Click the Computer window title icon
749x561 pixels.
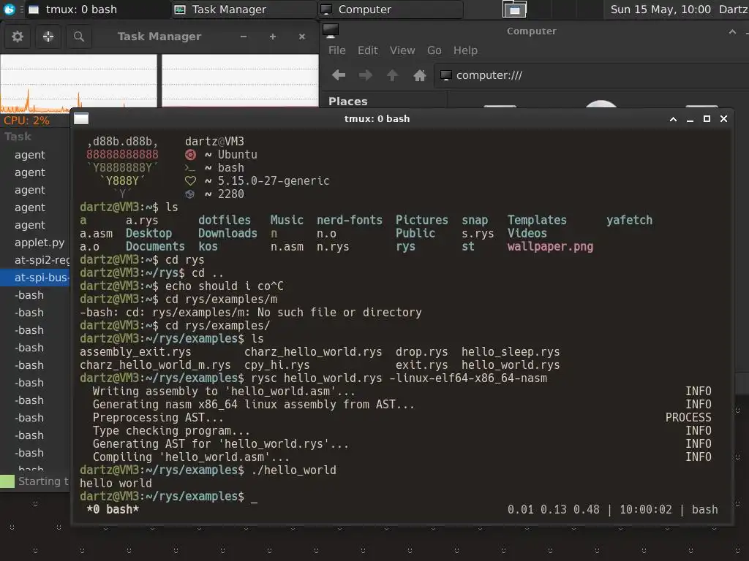click(330, 31)
